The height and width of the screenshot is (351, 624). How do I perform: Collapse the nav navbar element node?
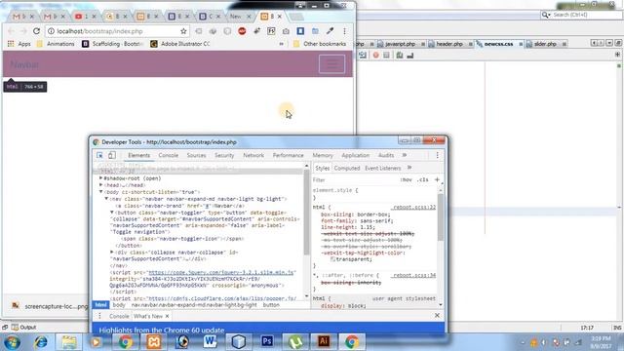point(106,199)
